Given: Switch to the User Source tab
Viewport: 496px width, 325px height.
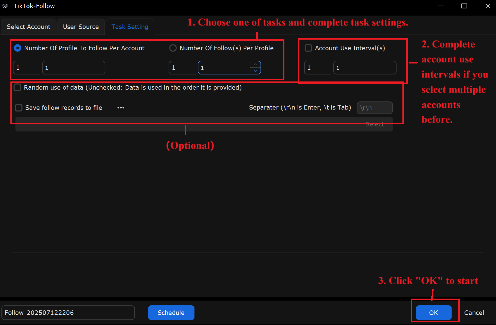Looking at the screenshot, I should 81,27.
